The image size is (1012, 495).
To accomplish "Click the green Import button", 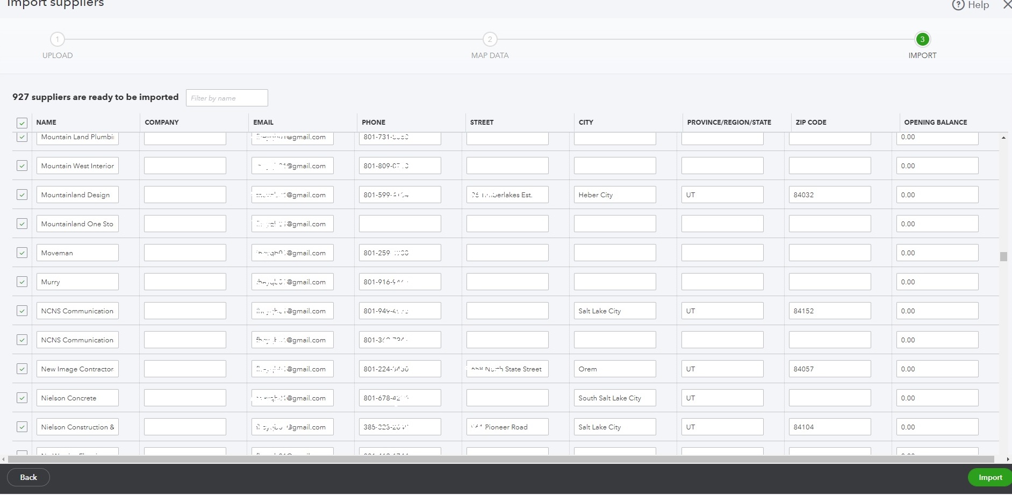I will pyautogui.click(x=990, y=477).
